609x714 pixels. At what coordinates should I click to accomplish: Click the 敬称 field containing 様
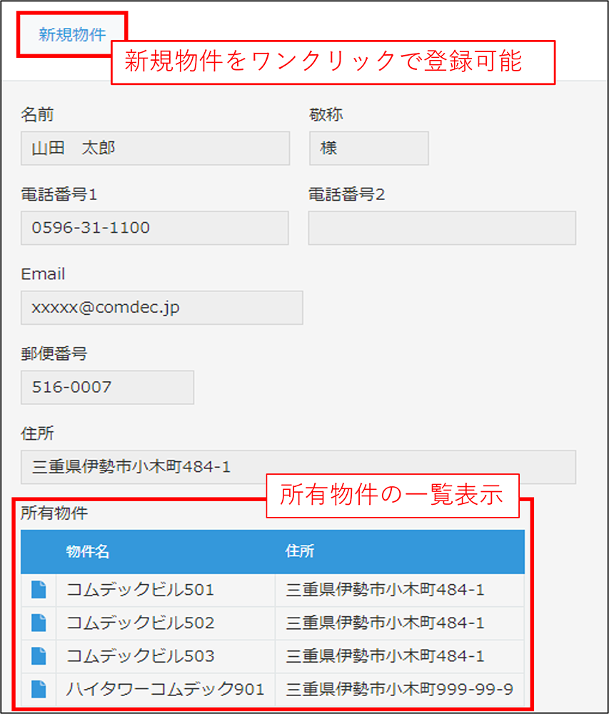tap(368, 148)
